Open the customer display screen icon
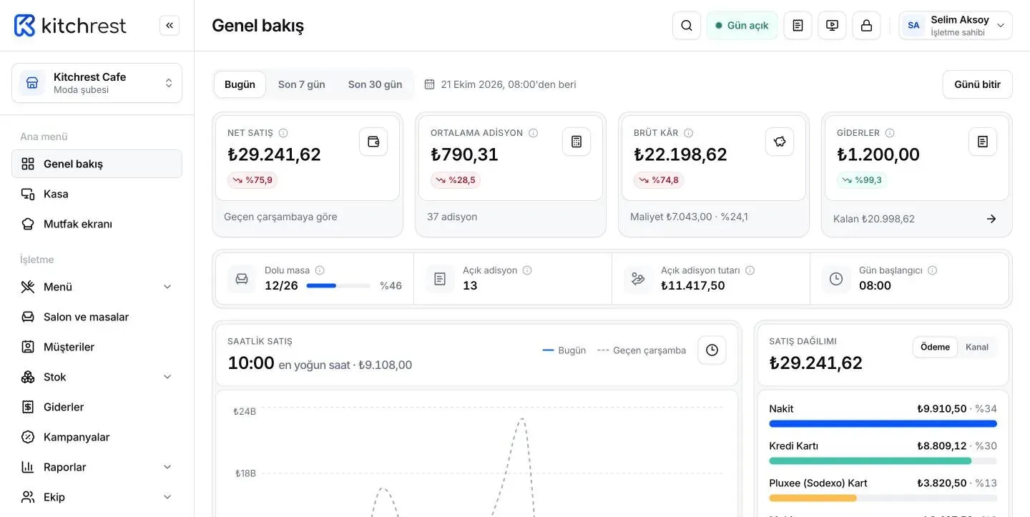Viewport: 1030px width, 517px height. pos(832,26)
